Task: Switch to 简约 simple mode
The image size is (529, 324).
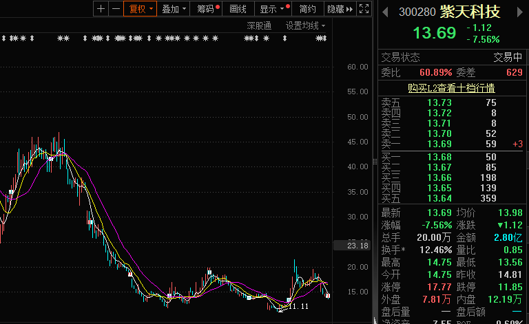Action: click(307, 9)
